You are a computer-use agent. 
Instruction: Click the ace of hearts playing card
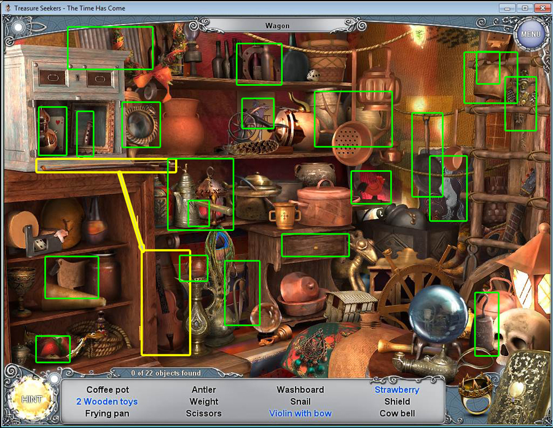[58, 124]
